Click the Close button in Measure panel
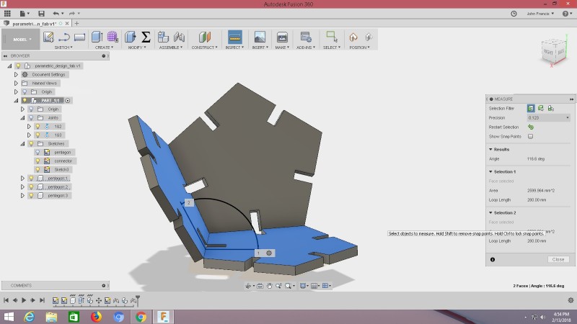The width and height of the screenshot is (577, 324). 557,259
